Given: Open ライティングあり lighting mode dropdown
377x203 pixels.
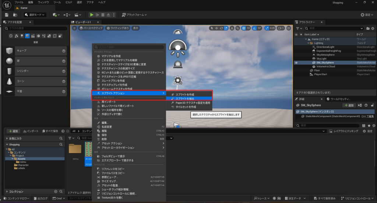Looking at the screenshot, I should [118, 28].
